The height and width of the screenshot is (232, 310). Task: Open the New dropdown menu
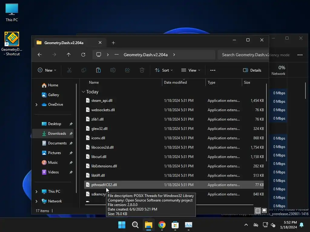(47, 70)
